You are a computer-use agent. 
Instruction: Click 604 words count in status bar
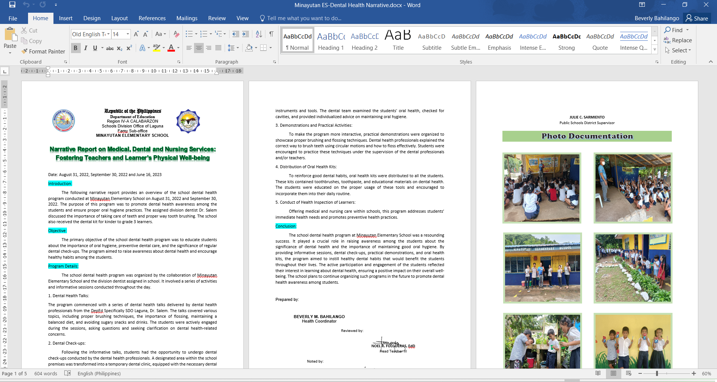(x=46, y=373)
